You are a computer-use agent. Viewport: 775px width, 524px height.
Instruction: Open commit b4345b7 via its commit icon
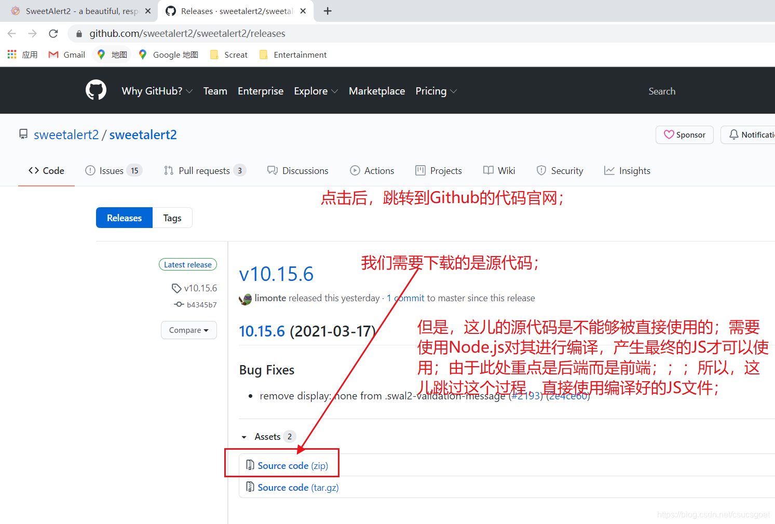point(178,305)
